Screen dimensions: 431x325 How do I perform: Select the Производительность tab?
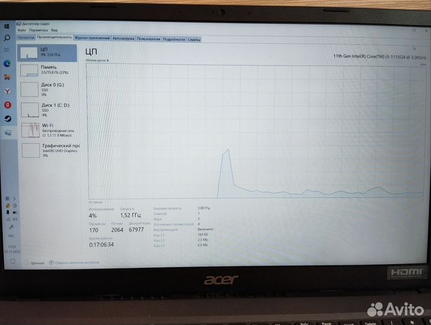(x=54, y=37)
